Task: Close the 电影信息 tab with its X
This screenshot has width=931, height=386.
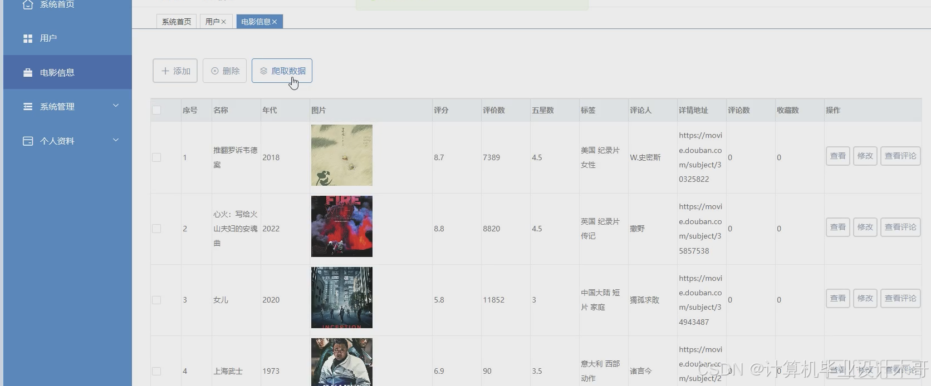Action: [x=275, y=22]
